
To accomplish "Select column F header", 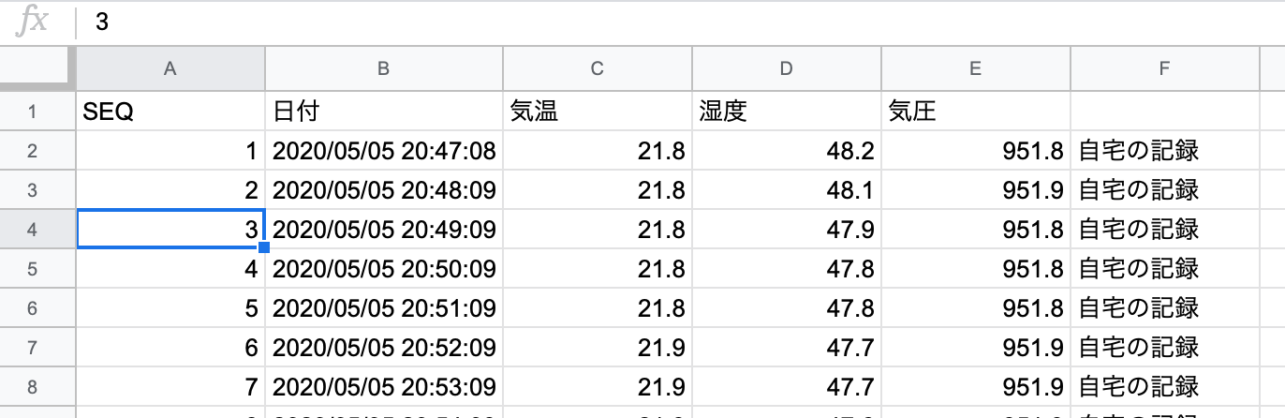I will click(x=1164, y=68).
